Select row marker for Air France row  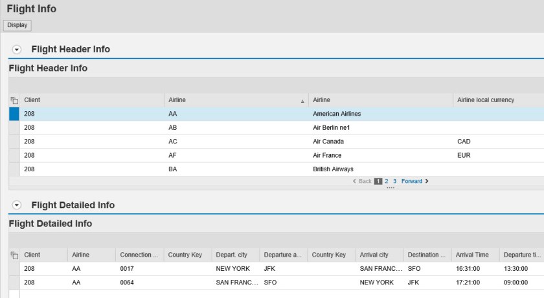14,155
